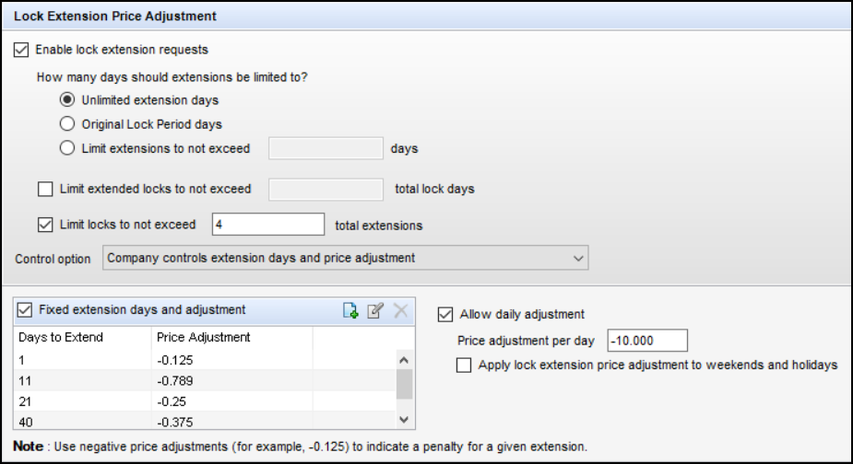The width and height of the screenshot is (853, 464).
Task: Apply adjustment to weekends and holidays checkbox
Action: (x=464, y=365)
